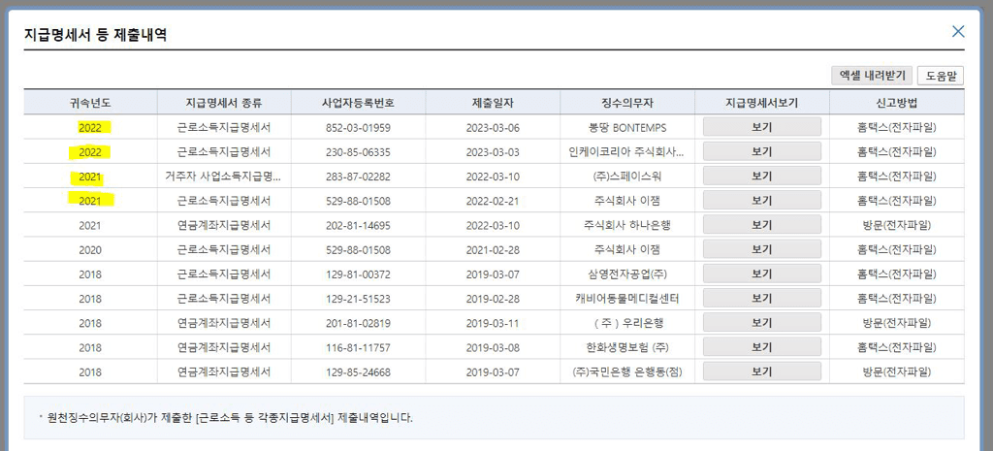
Task: Click submission date 2021-02-28
Action: pyautogui.click(x=493, y=249)
